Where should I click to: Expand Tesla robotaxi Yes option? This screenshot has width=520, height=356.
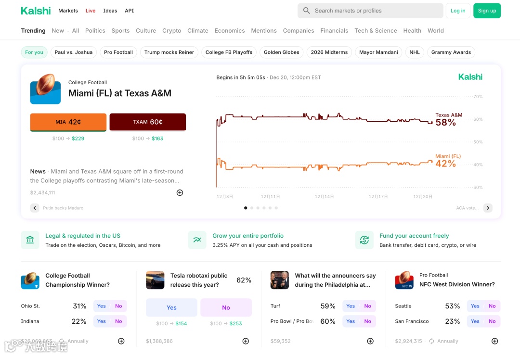pos(171,307)
